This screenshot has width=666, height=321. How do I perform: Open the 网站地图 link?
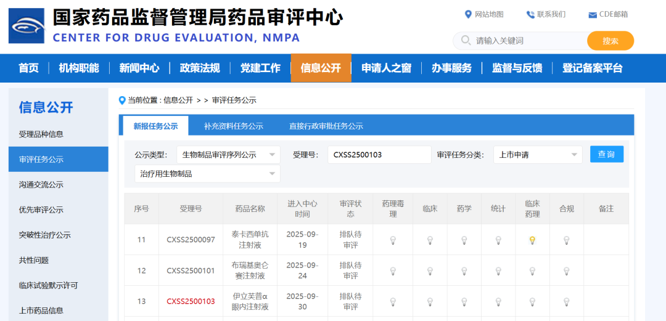(489, 14)
